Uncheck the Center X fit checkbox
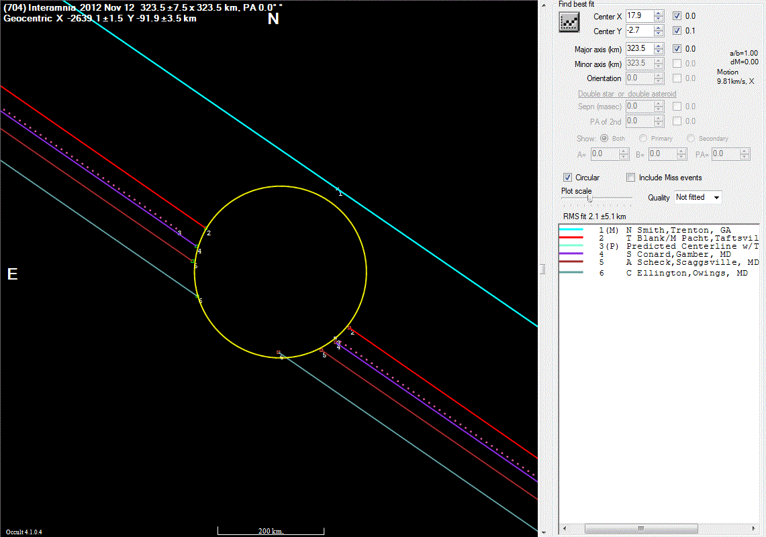The width and height of the screenshot is (766, 537). coord(677,16)
